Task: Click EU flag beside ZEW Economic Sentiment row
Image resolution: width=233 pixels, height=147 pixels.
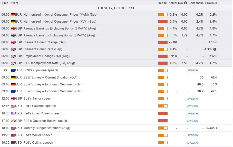Action: point(13,91)
